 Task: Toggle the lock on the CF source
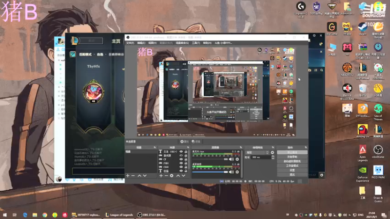186,159
